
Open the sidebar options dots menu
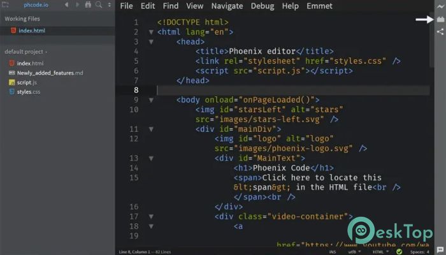(110, 5)
